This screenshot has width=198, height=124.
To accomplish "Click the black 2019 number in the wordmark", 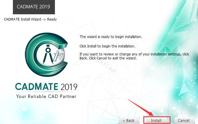I will (69, 87).
